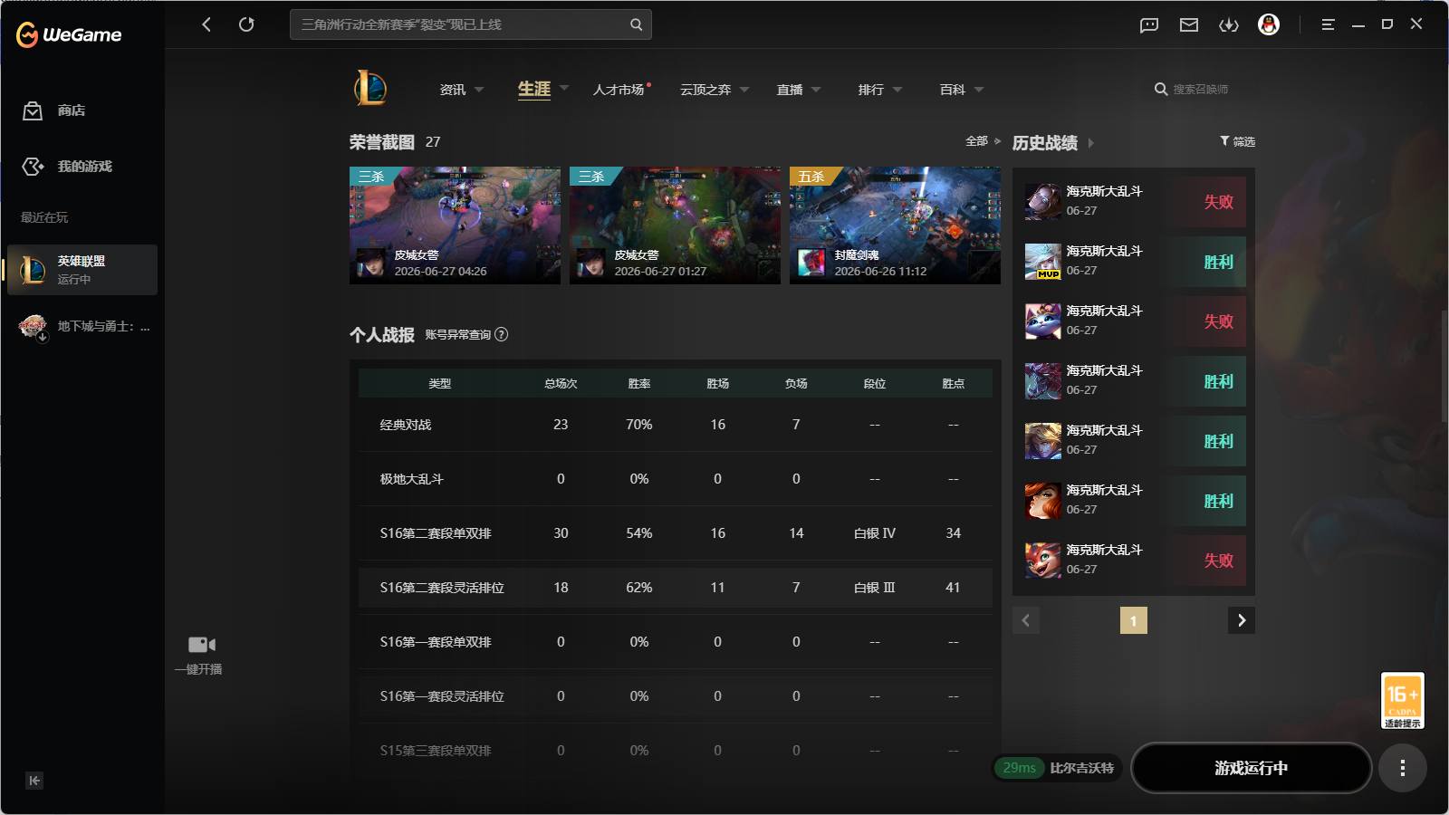
Task: Select the 经典对战 stats row
Action: click(675, 425)
